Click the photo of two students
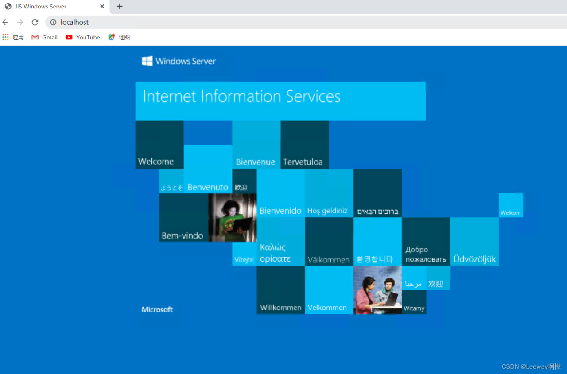This screenshot has width=567, height=374. pos(377,290)
